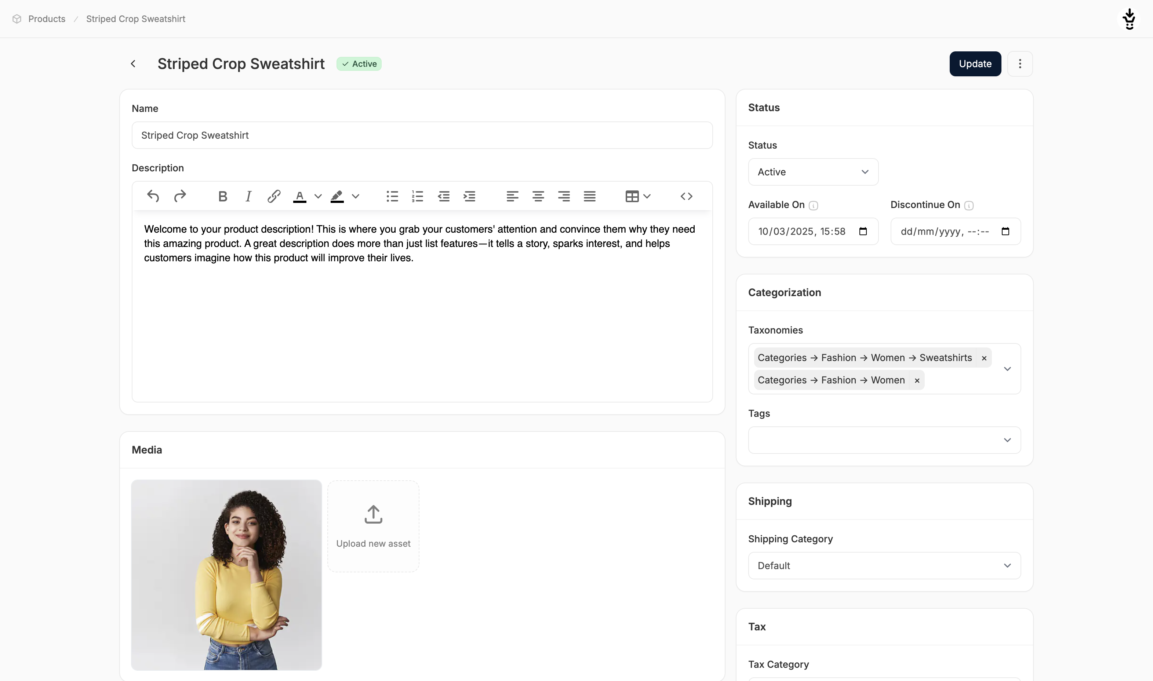Toggle bold formatting in the description editor
This screenshot has height=681, width=1153.
pos(222,196)
